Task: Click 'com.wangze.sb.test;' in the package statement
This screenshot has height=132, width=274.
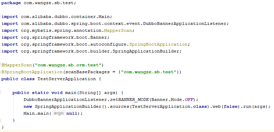Action: pyautogui.click(x=50, y=3)
